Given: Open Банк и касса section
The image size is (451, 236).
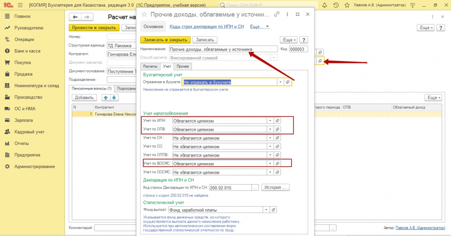Looking at the screenshot, I should 27,51.
